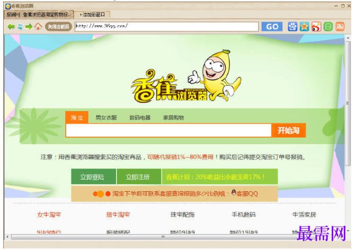The height and width of the screenshot is (250, 356).
Task: Select the 家居购物 search tab
Action: point(173,118)
